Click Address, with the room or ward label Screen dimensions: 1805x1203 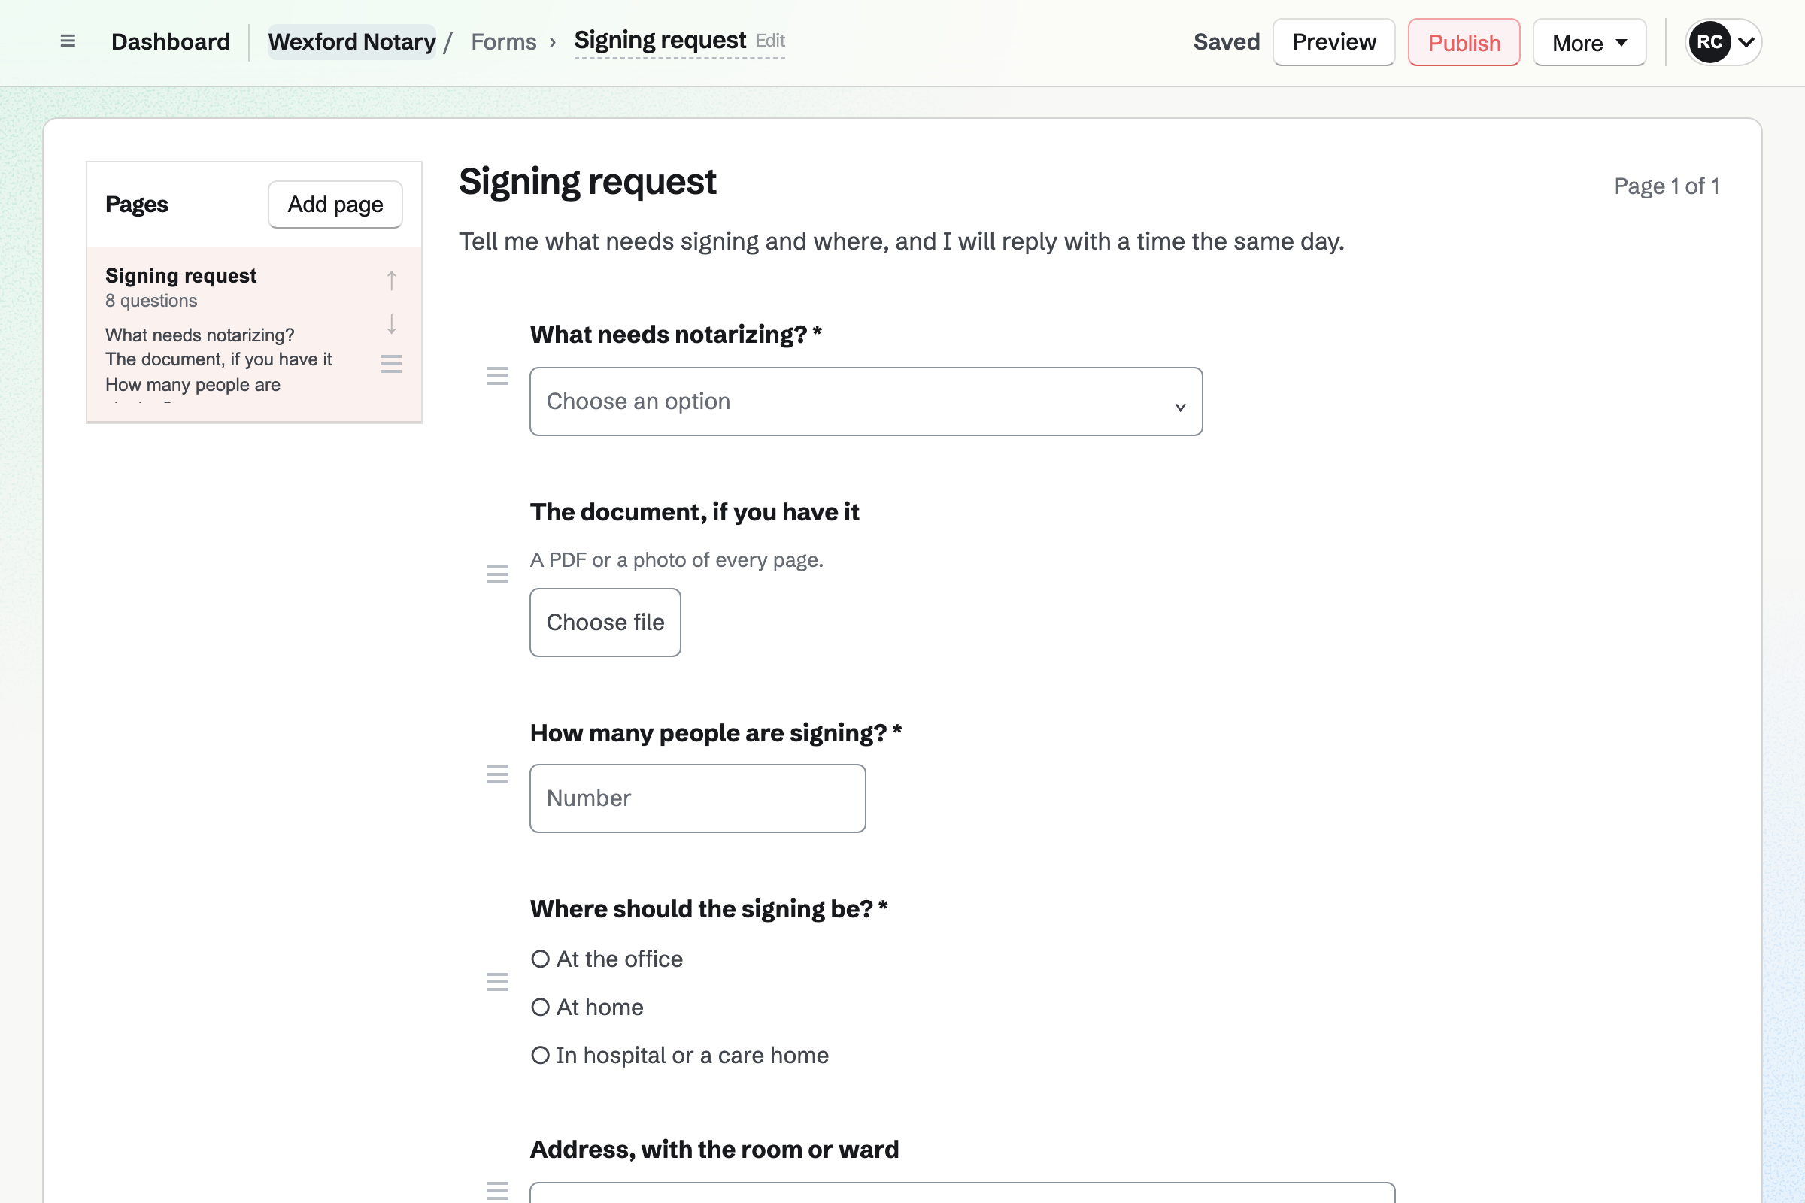(x=714, y=1150)
